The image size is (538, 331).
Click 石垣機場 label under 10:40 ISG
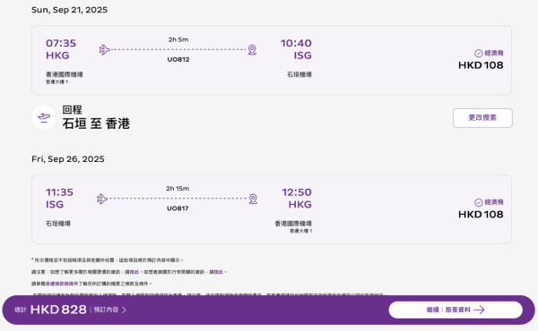tap(299, 74)
